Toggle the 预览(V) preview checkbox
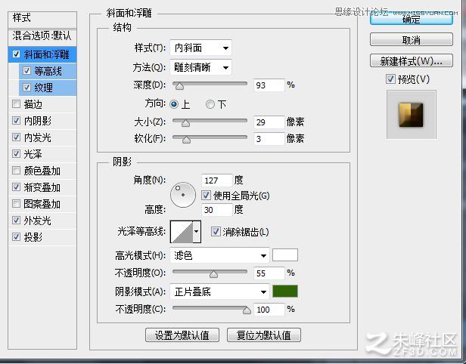This screenshot has width=466, height=364. coord(390,79)
